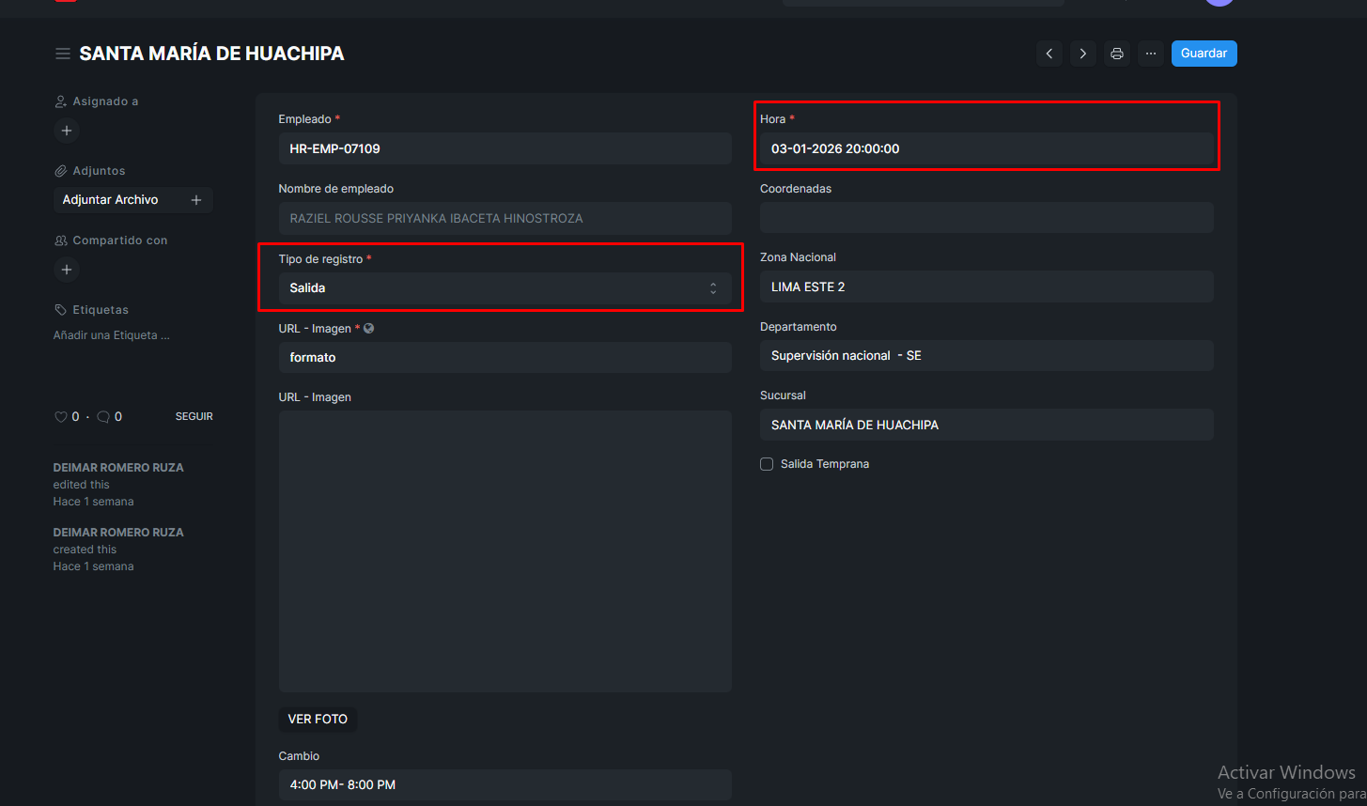This screenshot has height=806, width=1367.
Task: Go to previous record arrow
Action: pyautogui.click(x=1049, y=54)
